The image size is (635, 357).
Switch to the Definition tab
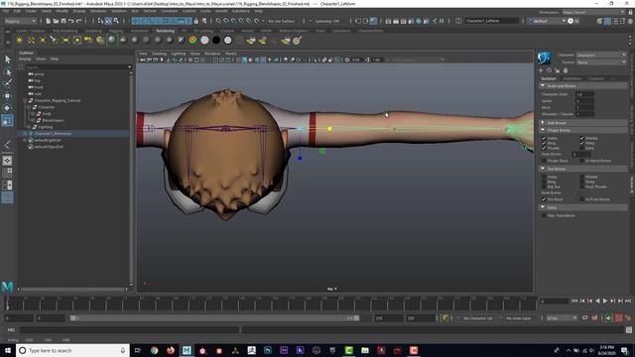coord(572,78)
